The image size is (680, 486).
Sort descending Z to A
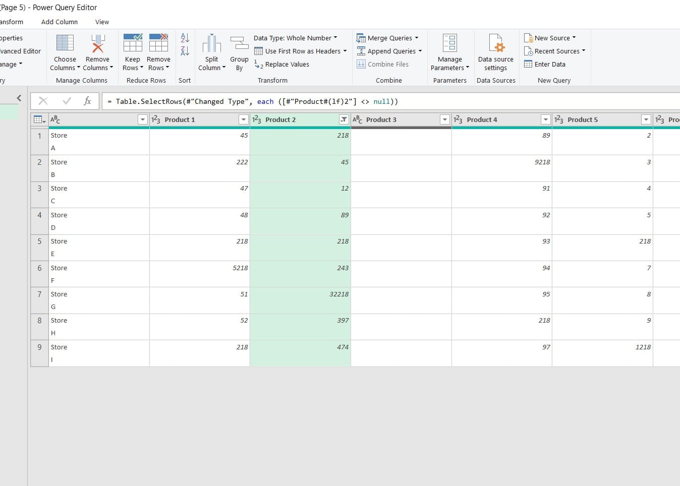(185, 51)
